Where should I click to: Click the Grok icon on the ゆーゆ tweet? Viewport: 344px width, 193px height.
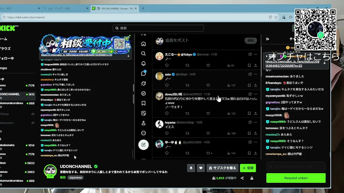pos(250,142)
